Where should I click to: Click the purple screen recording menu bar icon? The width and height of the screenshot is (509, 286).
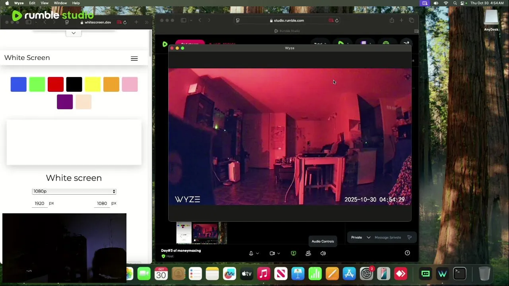425,3
